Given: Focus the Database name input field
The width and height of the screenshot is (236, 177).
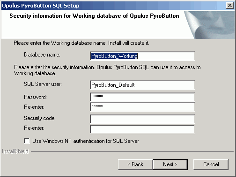Looking at the screenshot, I should [142, 56].
